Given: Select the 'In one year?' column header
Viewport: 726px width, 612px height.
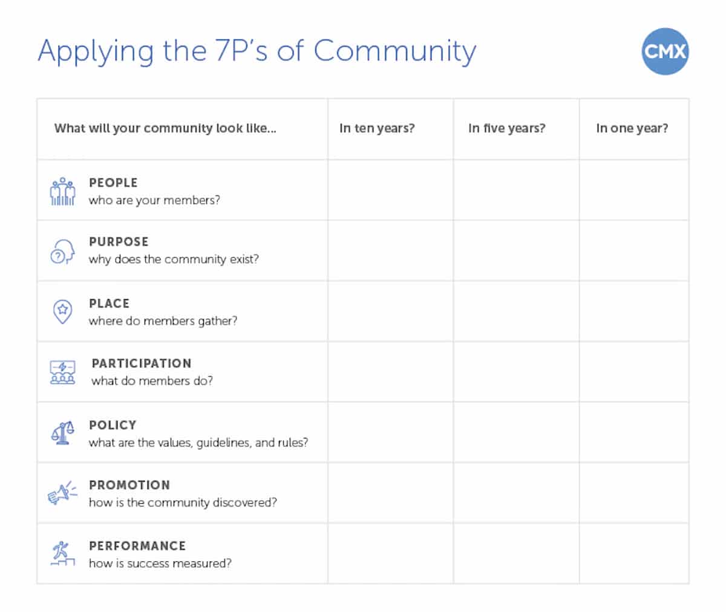Looking at the screenshot, I should click(x=632, y=128).
